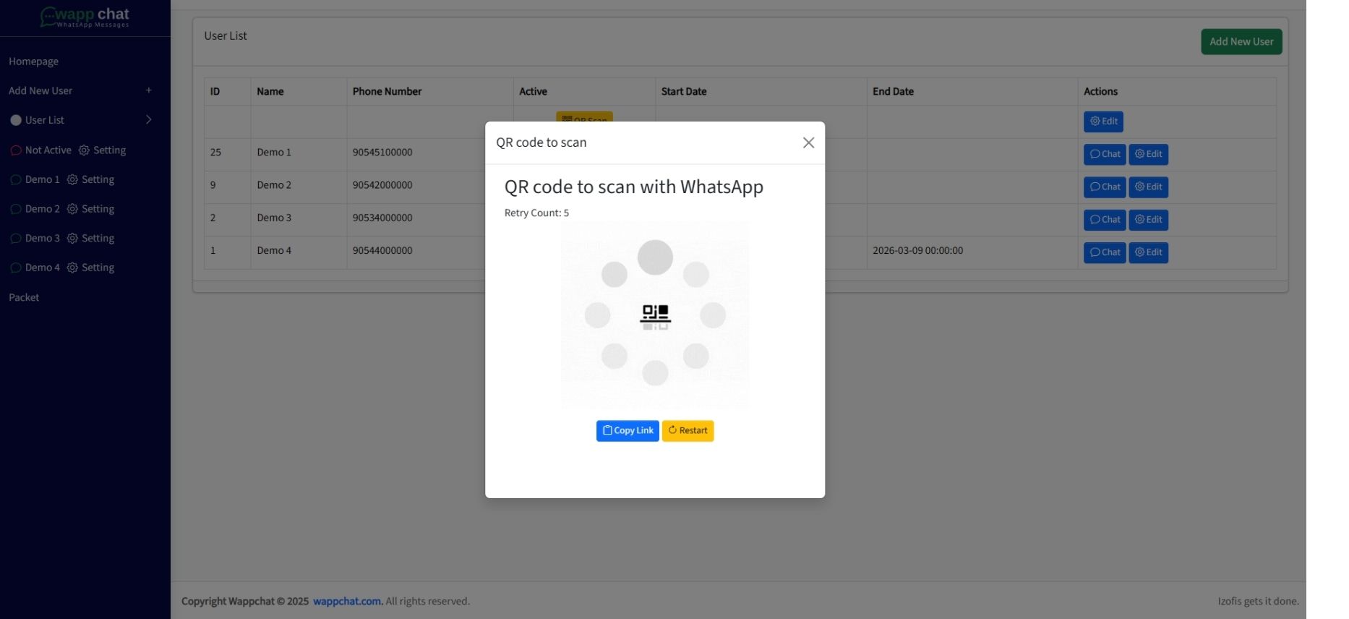Click the QR code to scan header

(541, 142)
